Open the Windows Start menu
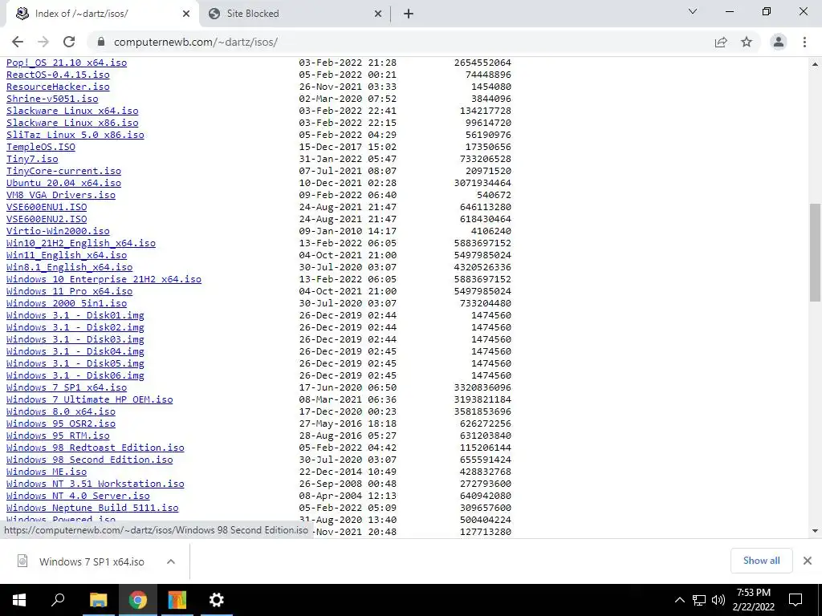The height and width of the screenshot is (616, 822). 19,600
